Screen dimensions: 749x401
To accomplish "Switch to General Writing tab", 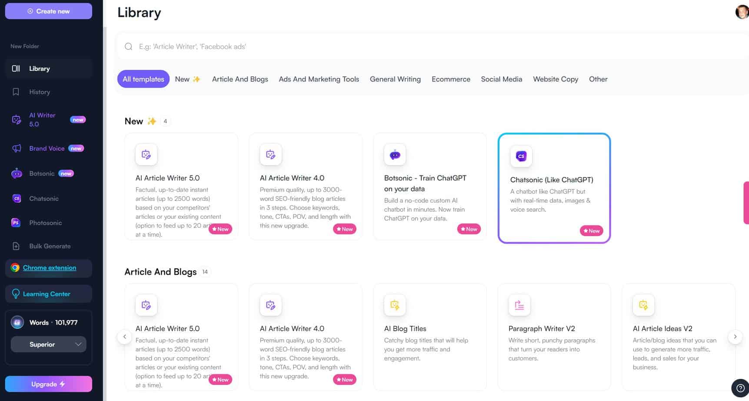I will [x=395, y=79].
